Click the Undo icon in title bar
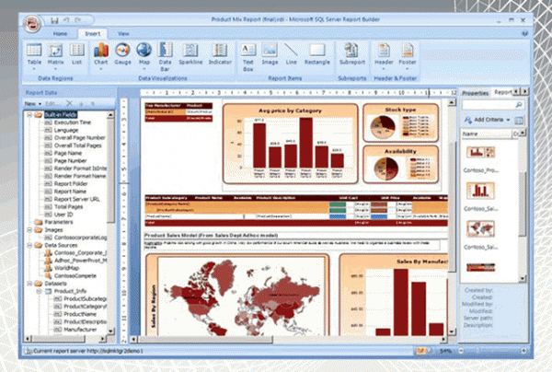 tap(66, 20)
